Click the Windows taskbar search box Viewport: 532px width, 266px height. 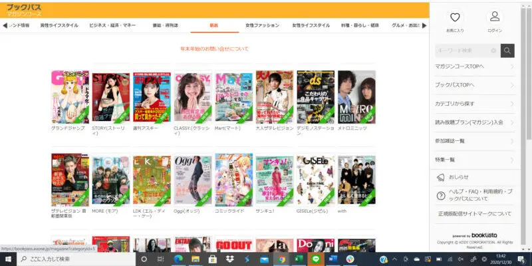(76, 259)
